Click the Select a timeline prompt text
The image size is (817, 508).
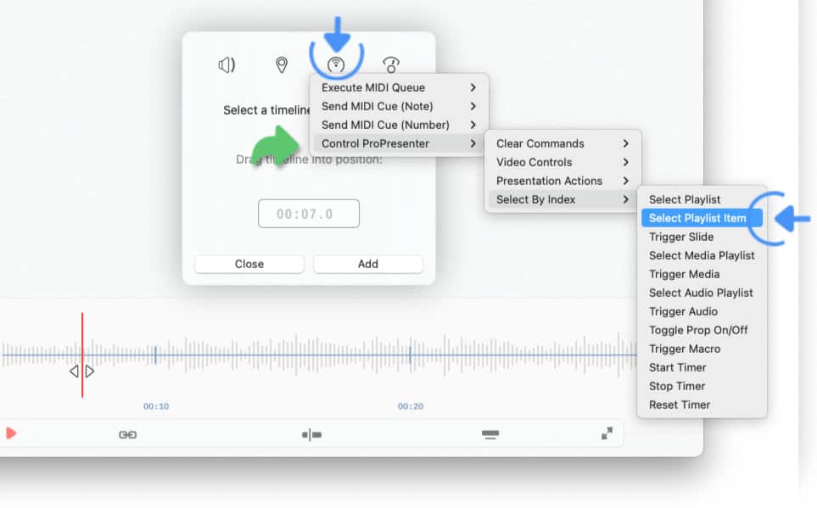point(266,110)
